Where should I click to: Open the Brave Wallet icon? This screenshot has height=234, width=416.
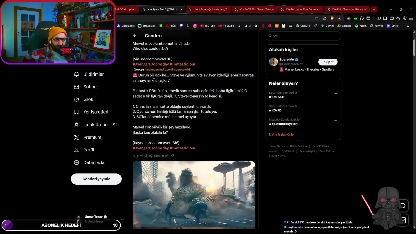tap(392, 18)
